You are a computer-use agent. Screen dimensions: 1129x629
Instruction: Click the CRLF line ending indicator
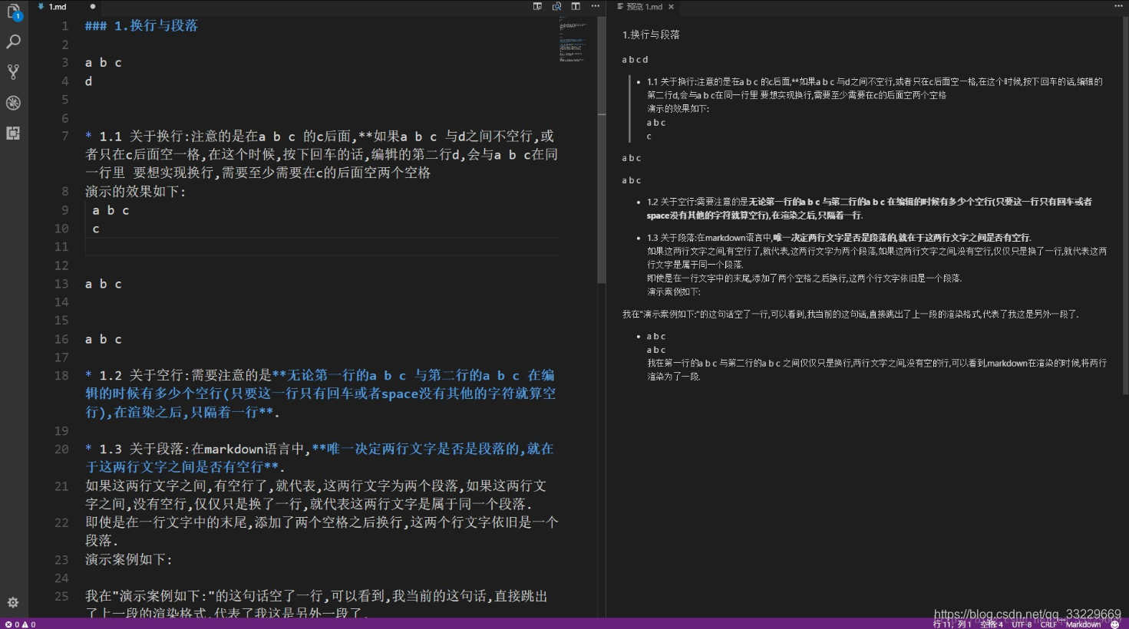tap(1048, 624)
